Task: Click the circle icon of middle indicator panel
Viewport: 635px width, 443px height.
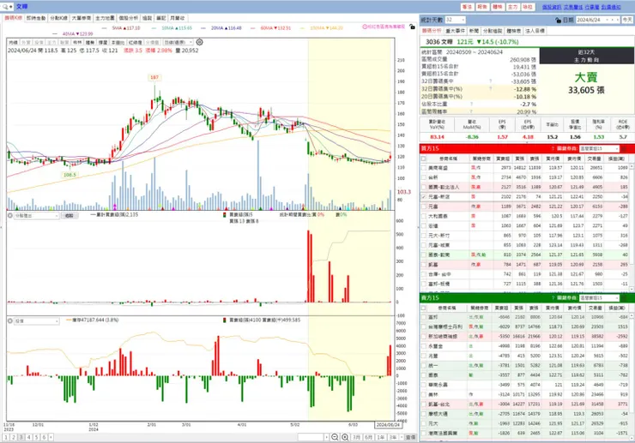Action: tap(10, 216)
